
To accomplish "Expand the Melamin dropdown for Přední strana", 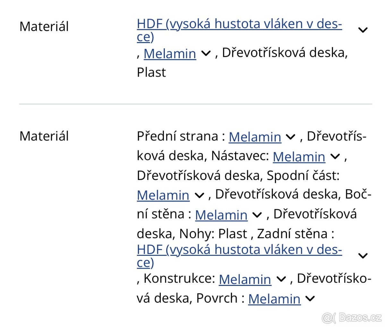I will (291, 137).
